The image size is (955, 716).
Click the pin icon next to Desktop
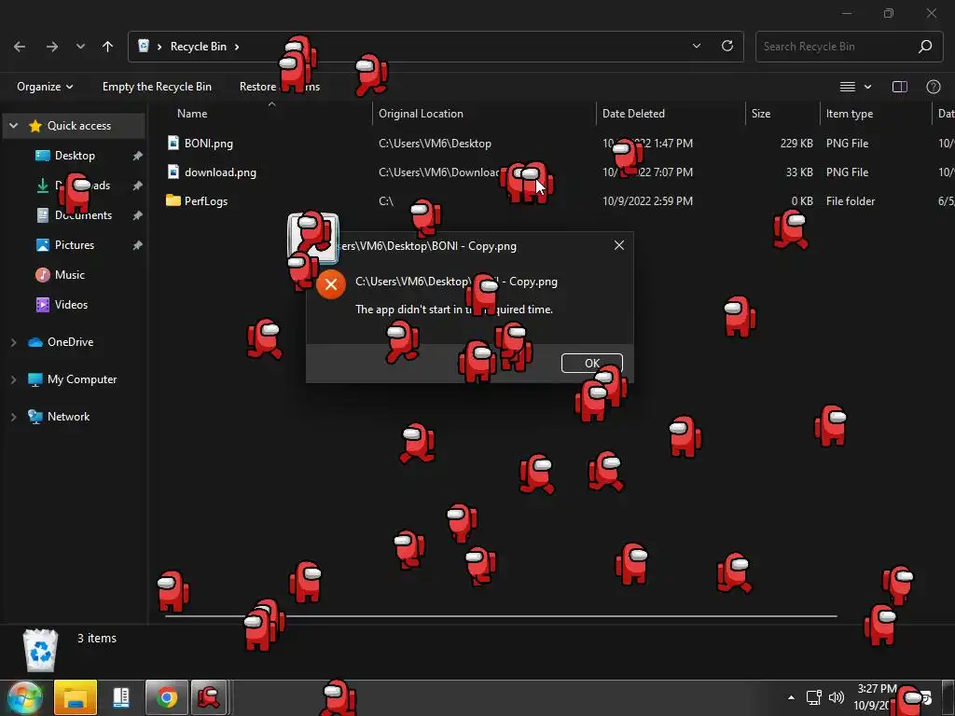[x=138, y=156]
